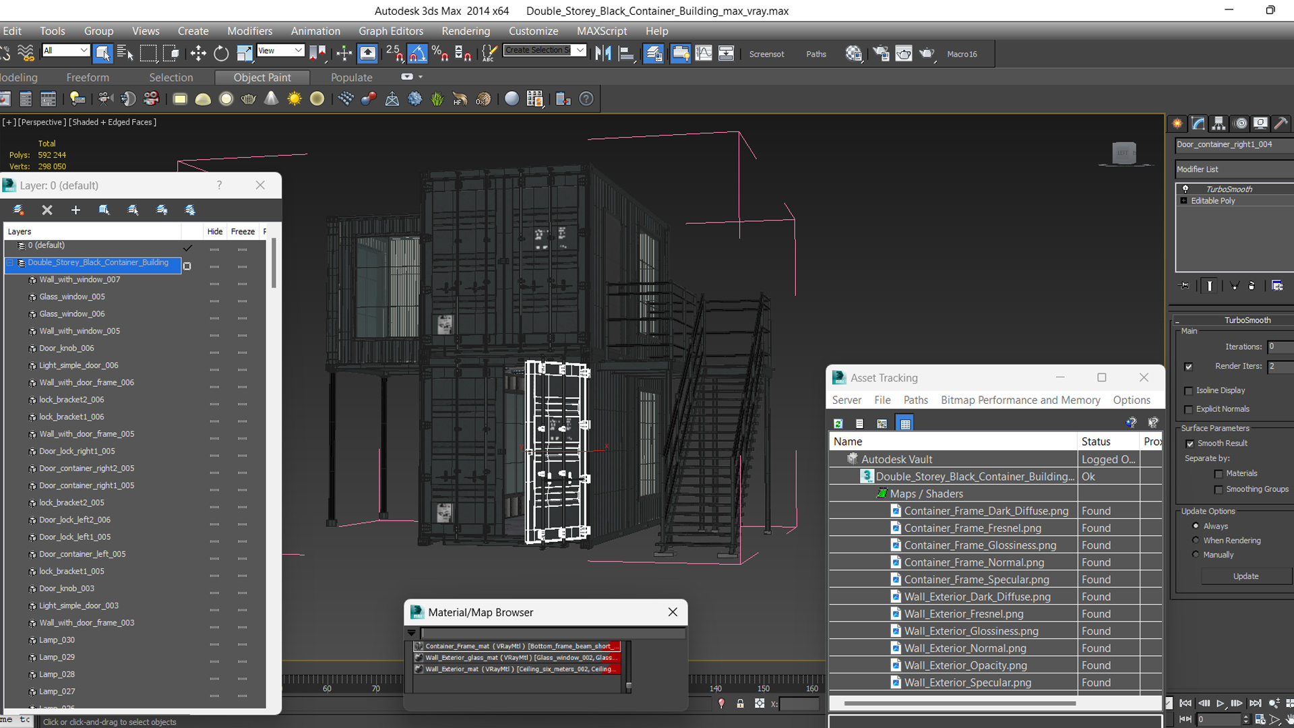
Task: Edit the Iterations value field
Action: coord(1280,346)
